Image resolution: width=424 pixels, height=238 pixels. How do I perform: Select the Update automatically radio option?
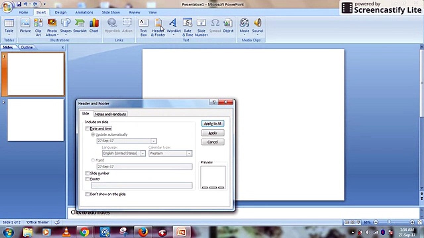tap(93, 135)
